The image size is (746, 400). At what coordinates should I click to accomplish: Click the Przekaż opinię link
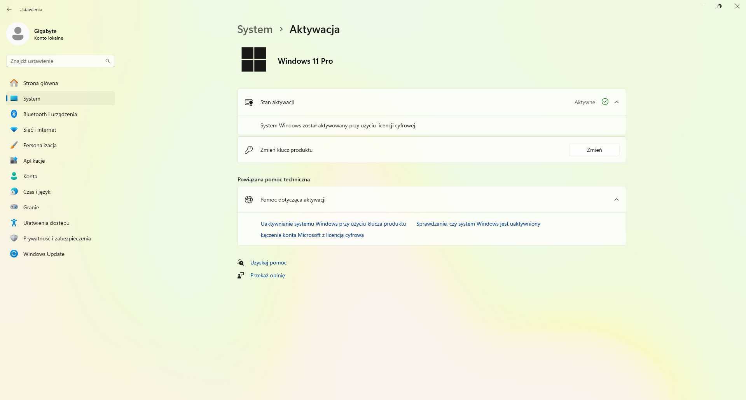click(x=267, y=275)
